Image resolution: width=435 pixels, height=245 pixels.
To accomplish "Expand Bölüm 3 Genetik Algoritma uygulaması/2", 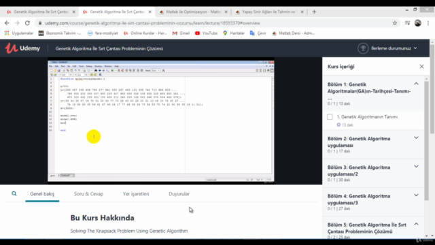I will [x=416, y=167].
